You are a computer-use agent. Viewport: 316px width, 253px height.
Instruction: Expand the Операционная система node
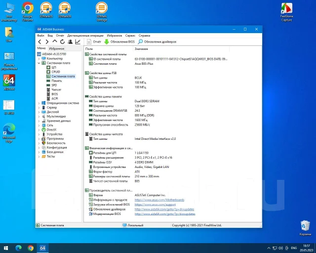[x=39, y=103]
